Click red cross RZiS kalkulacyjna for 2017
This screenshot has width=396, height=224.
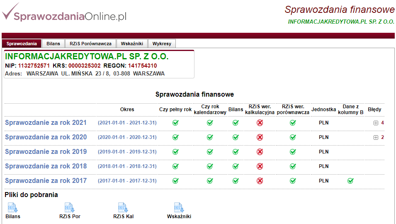click(x=260, y=181)
